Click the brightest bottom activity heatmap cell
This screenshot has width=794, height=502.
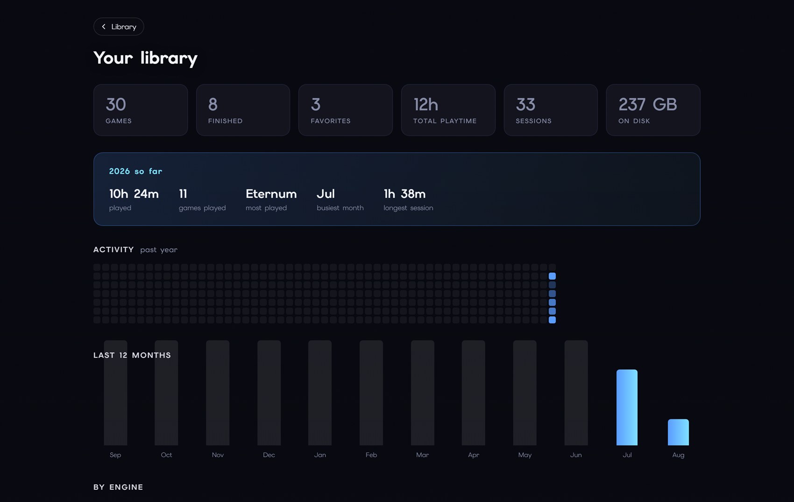(x=552, y=320)
